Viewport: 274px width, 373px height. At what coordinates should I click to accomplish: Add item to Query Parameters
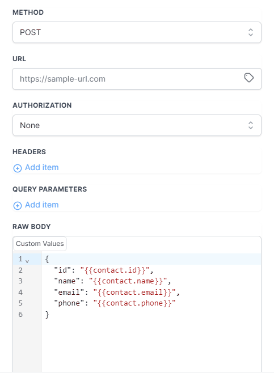click(41, 205)
